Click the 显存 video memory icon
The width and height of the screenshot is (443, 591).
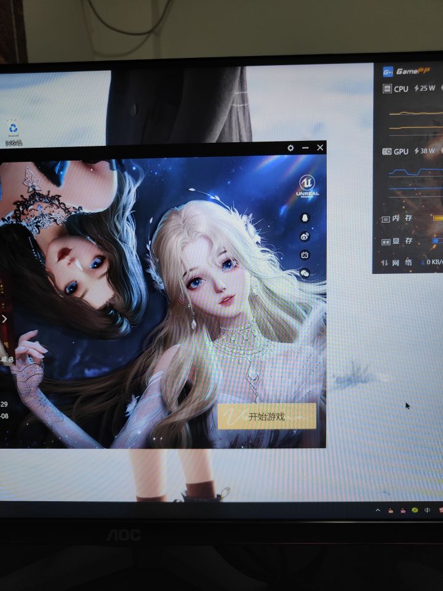(x=385, y=241)
